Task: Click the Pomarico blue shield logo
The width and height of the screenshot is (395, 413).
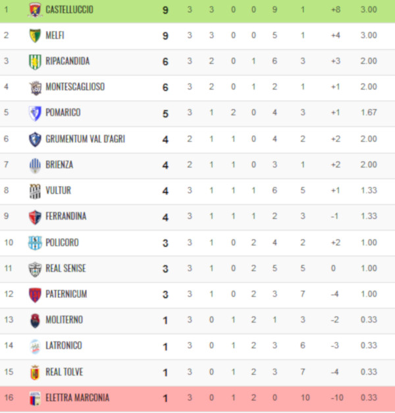Action: coord(35,114)
